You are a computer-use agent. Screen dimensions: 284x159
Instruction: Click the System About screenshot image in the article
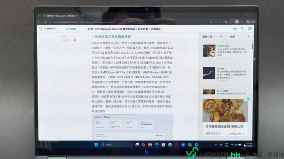pos(133,127)
